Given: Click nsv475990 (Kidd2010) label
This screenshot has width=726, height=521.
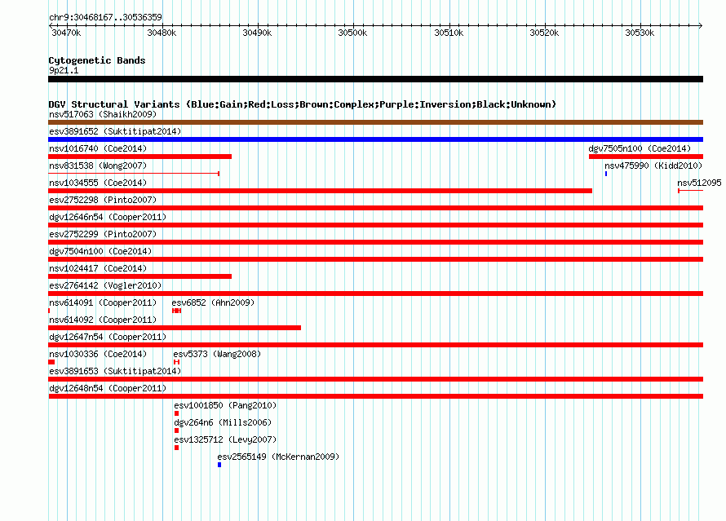Looking at the screenshot, I should tap(653, 166).
